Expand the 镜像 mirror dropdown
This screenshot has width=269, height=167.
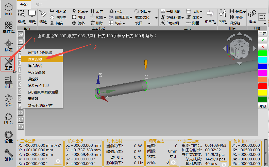pos(238,11)
